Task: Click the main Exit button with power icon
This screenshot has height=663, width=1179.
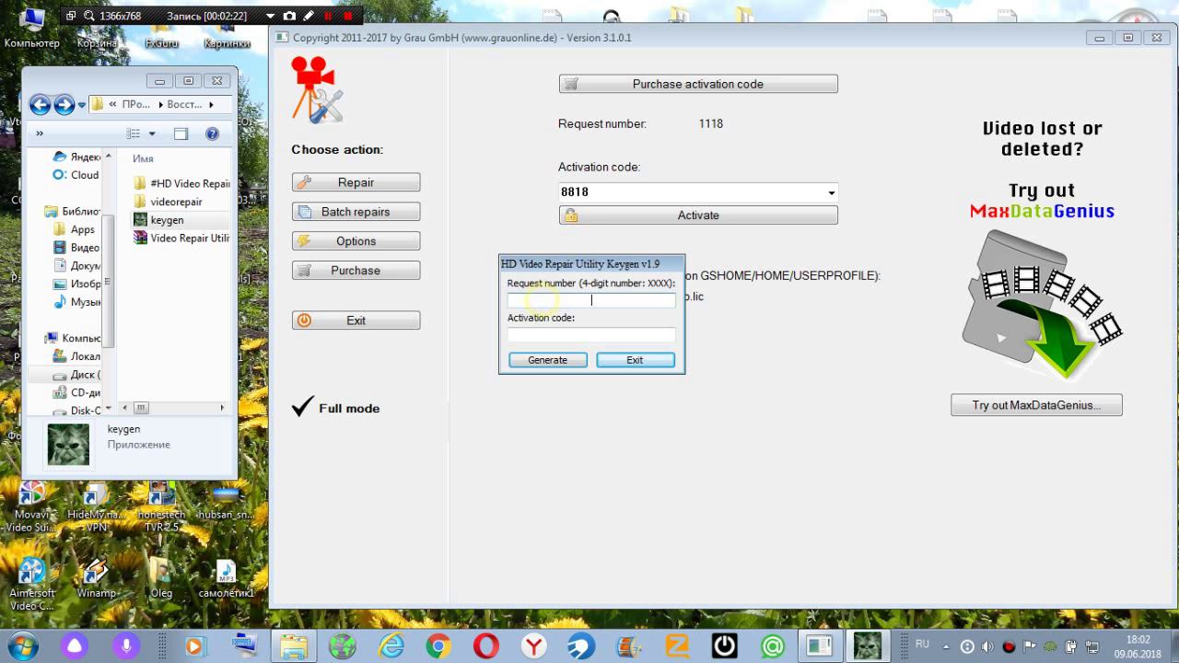Action: (x=356, y=320)
